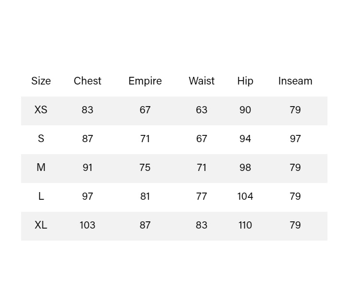Click the M chest value 91
The width and height of the screenshot is (350, 303).
click(87, 168)
